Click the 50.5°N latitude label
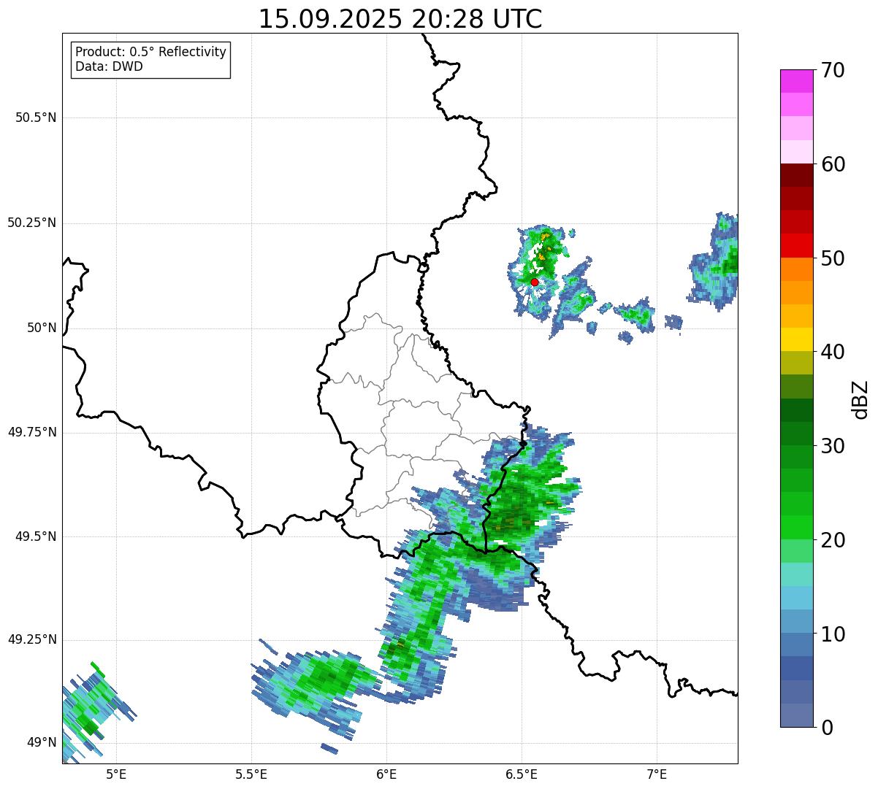 35,118
